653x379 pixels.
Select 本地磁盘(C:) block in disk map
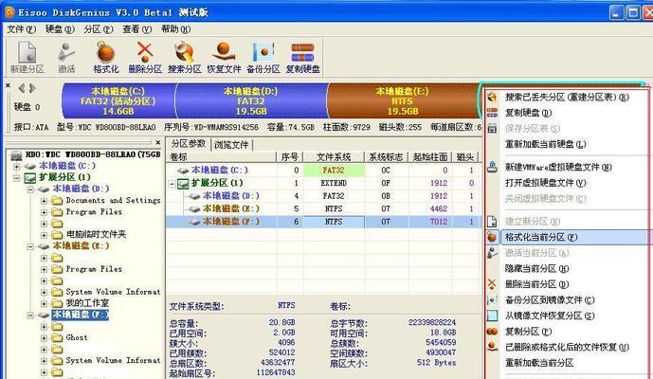click(x=118, y=100)
